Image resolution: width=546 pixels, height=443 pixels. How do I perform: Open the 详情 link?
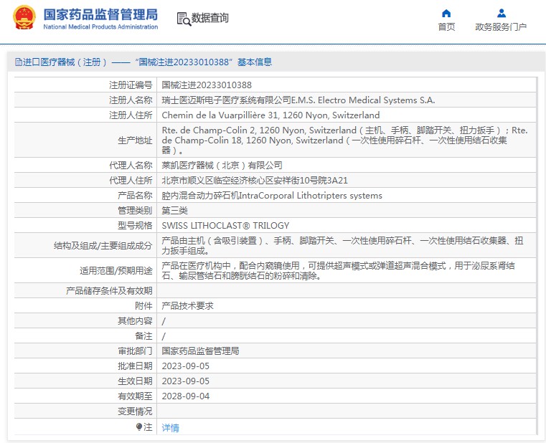pyautogui.click(x=171, y=428)
